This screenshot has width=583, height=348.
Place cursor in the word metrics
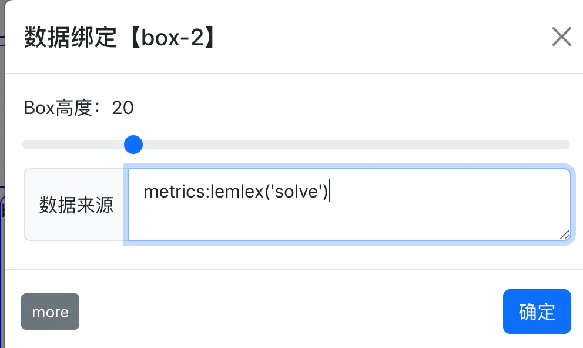173,192
